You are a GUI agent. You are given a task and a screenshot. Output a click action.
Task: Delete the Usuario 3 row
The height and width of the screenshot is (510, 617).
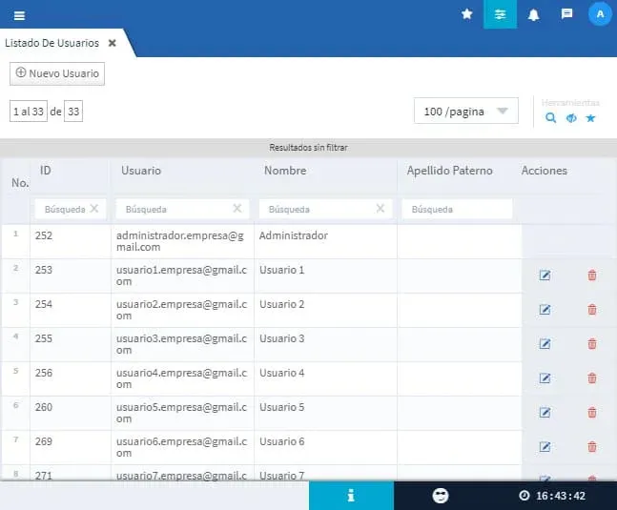[592, 344]
